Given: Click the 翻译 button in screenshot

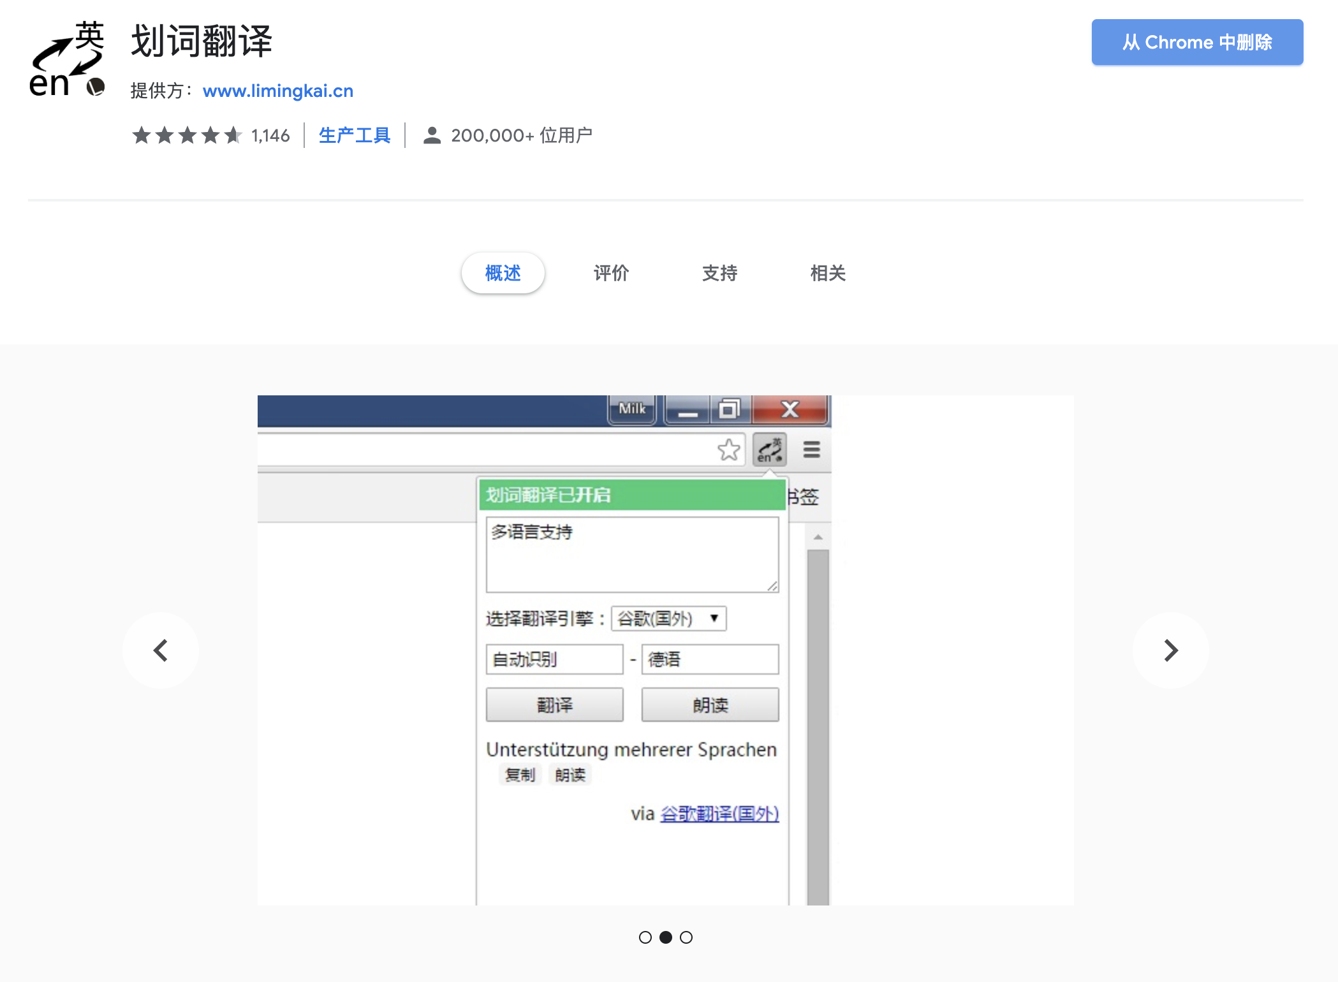Looking at the screenshot, I should [554, 705].
